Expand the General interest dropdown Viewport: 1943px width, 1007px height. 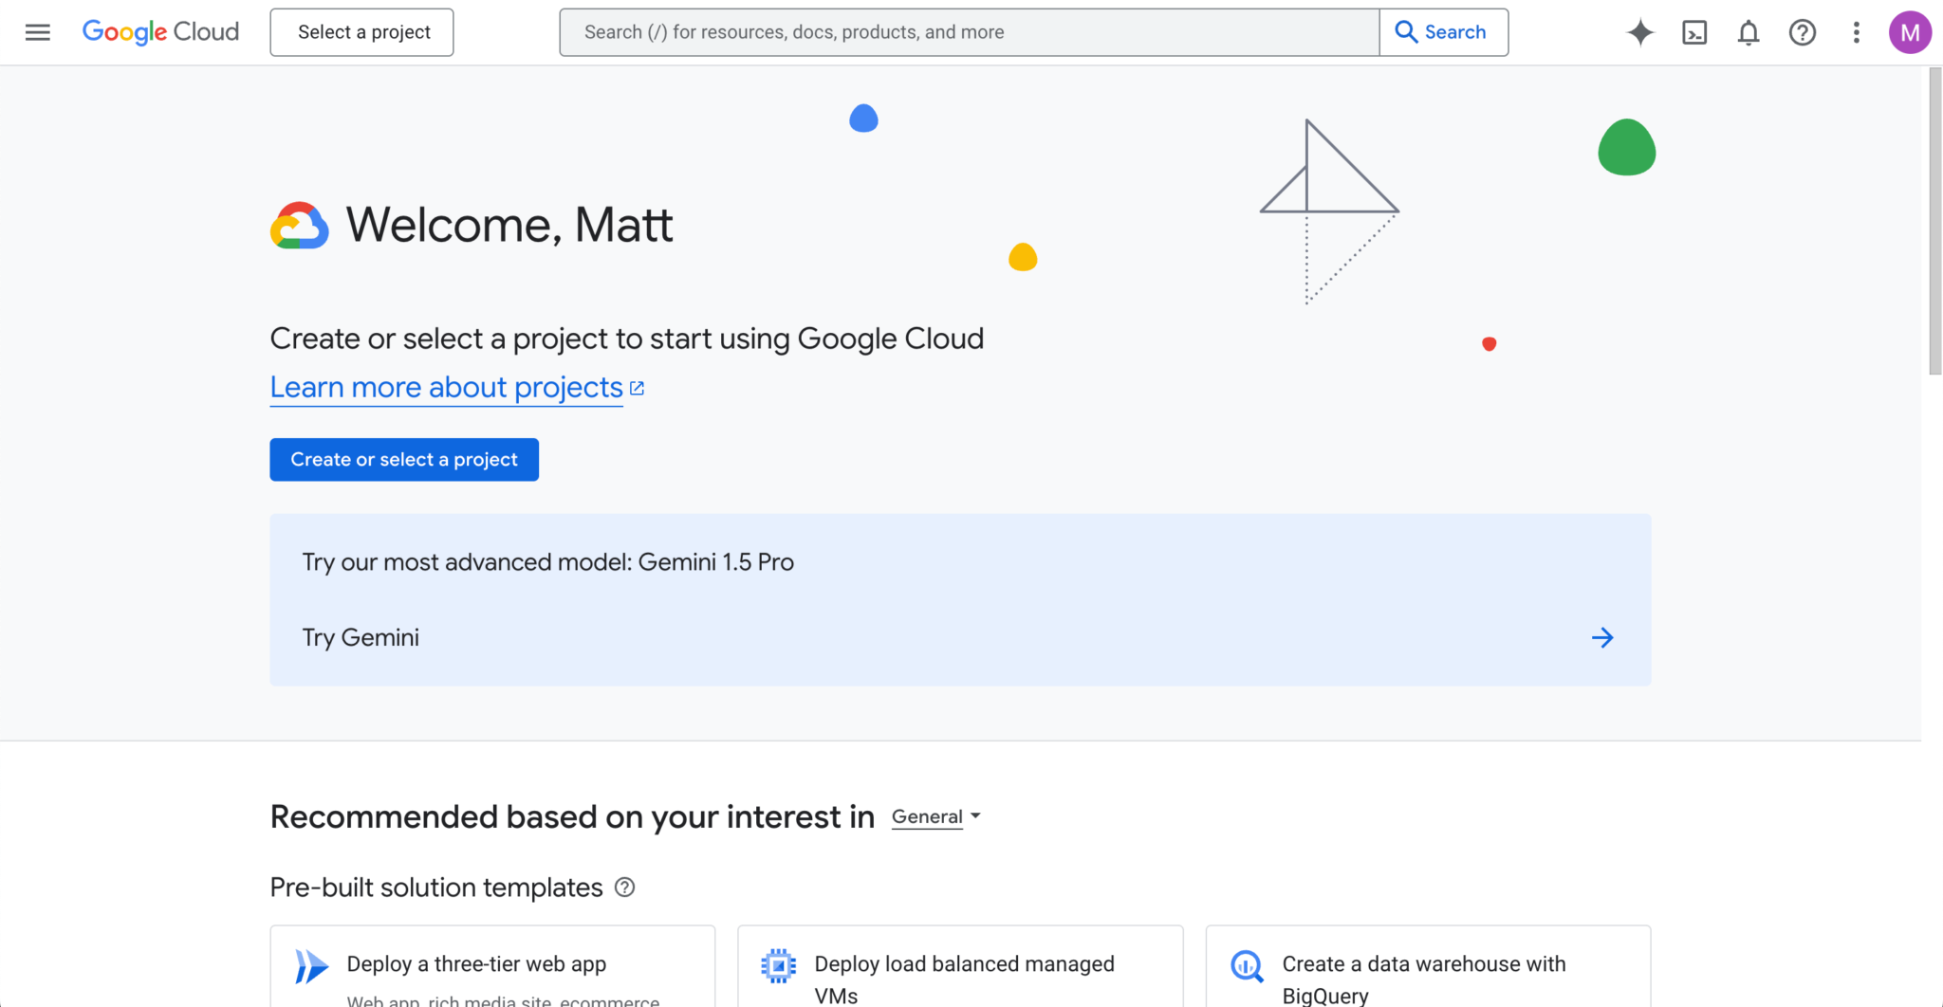click(x=936, y=816)
